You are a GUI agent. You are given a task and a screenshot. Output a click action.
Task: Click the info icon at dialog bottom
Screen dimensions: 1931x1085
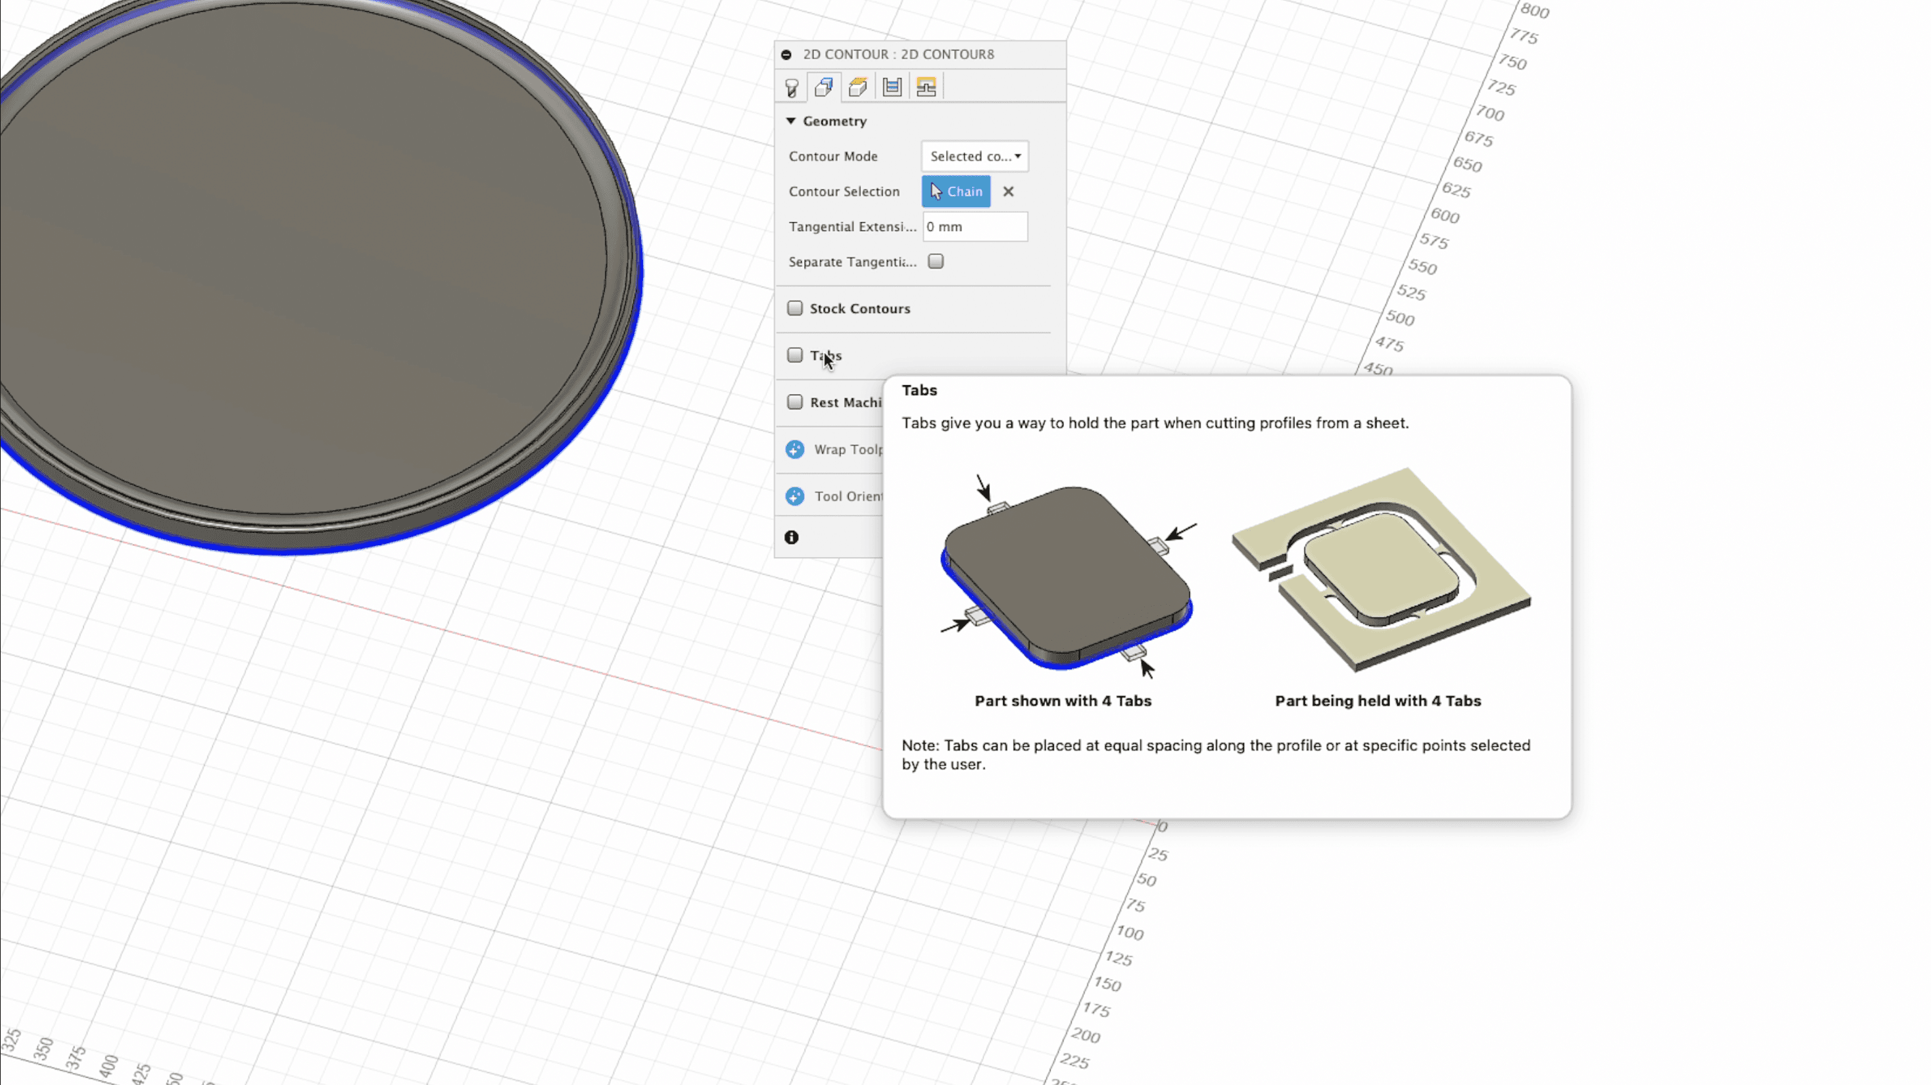[792, 537]
